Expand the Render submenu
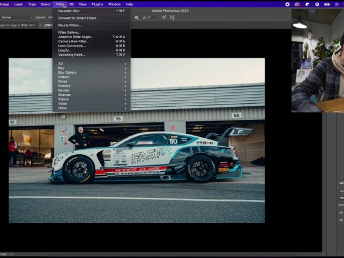 pos(92,90)
